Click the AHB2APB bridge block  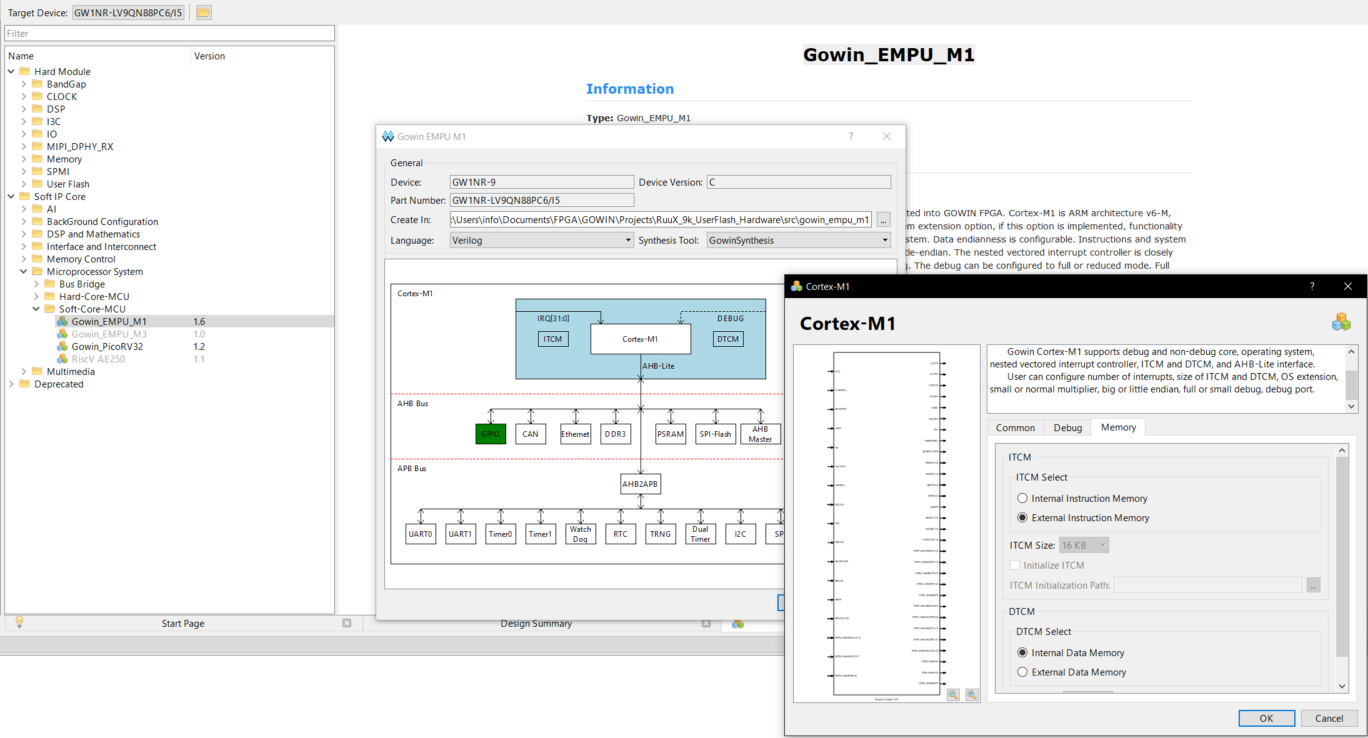click(641, 484)
